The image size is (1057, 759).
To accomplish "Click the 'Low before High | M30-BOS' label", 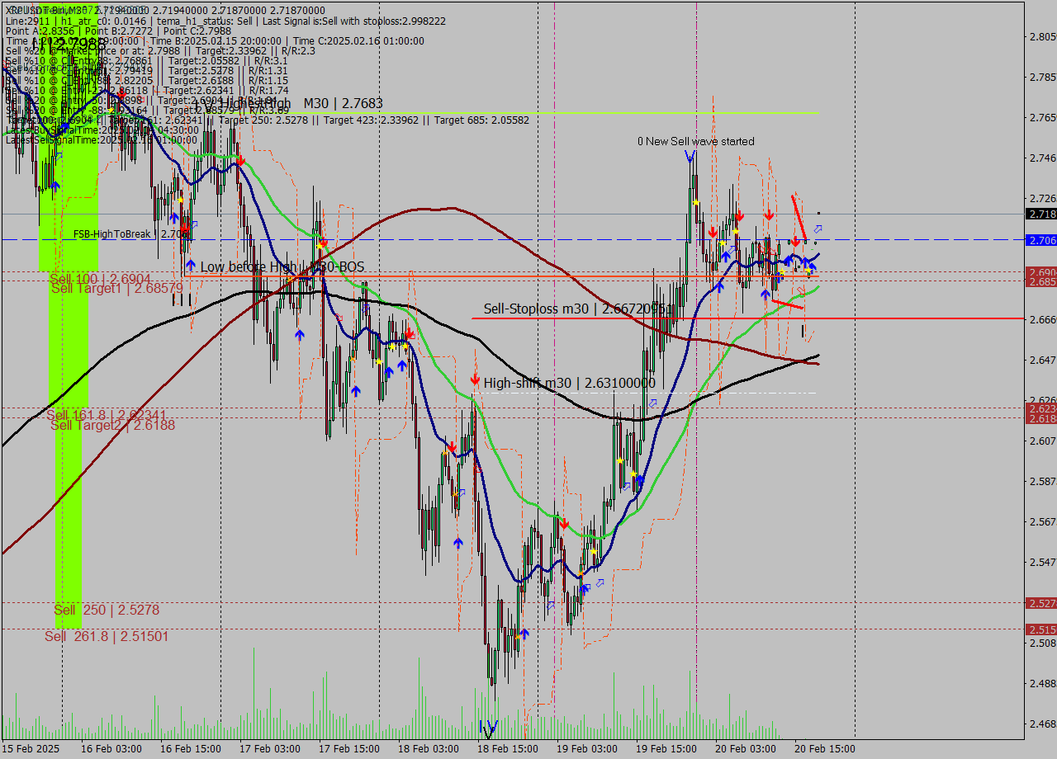I will pyautogui.click(x=282, y=267).
